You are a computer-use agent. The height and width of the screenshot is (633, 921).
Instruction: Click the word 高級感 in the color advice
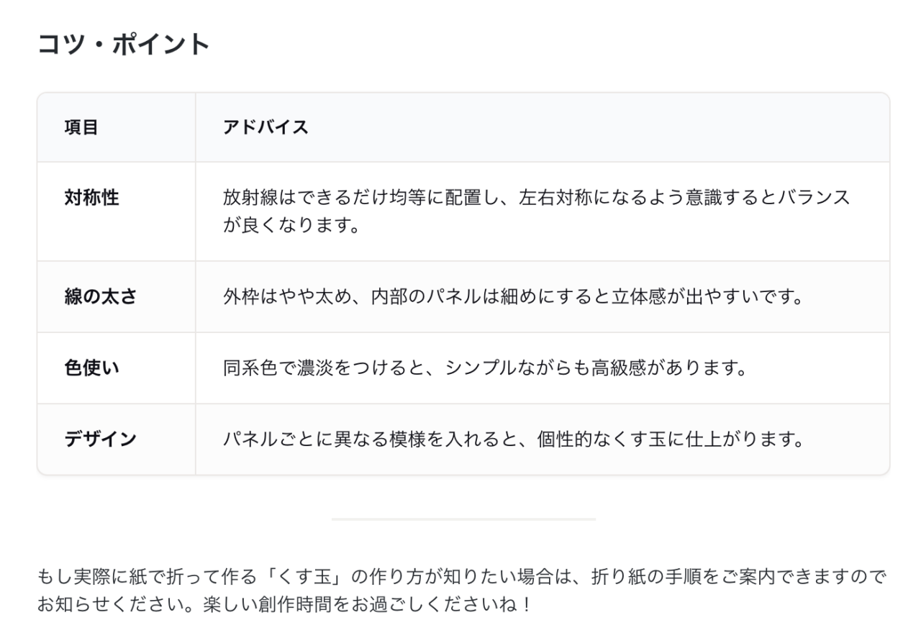(619, 368)
